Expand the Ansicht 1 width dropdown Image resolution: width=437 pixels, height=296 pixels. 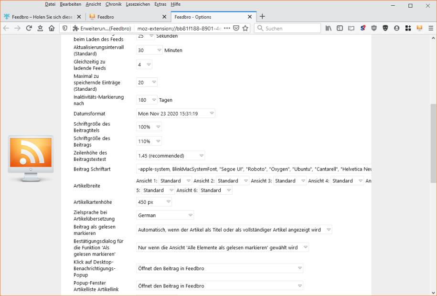pyautogui.click(x=175, y=180)
